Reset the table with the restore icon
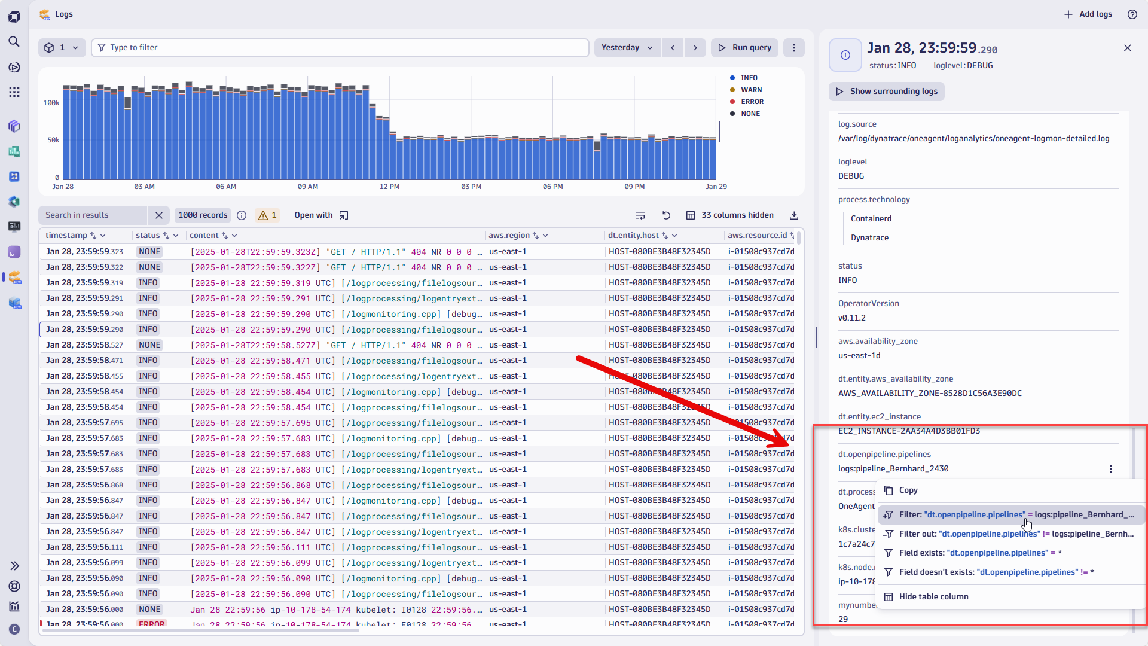Image resolution: width=1148 pixels, height=646 pixels. click(667, 215)
